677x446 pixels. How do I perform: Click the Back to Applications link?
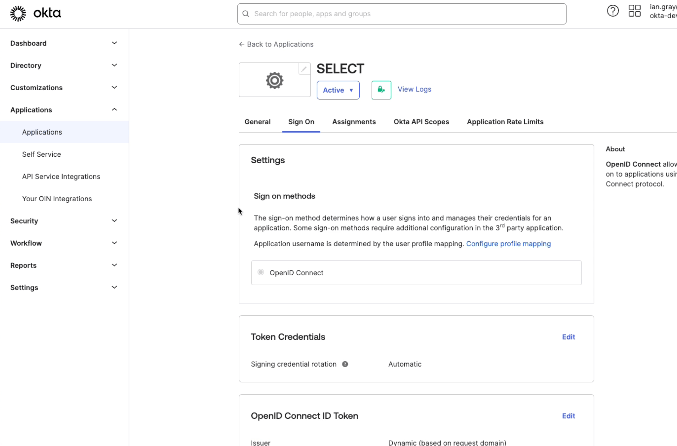[x=280, y=44]
